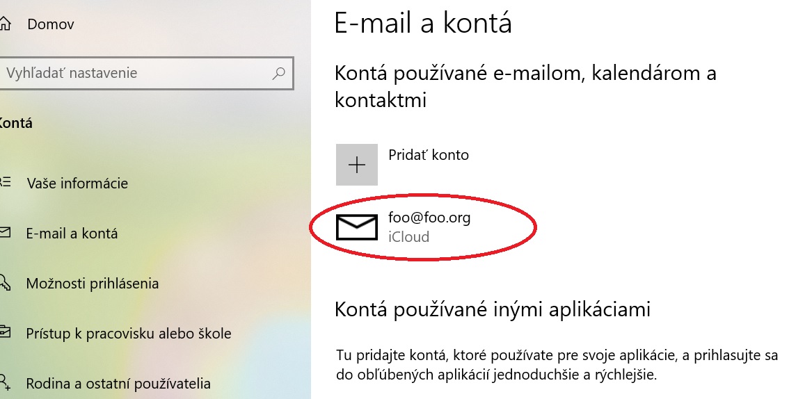Open Vaše informácie settings page
Viewport: 789px width, 399px height.
click(77, 184)
